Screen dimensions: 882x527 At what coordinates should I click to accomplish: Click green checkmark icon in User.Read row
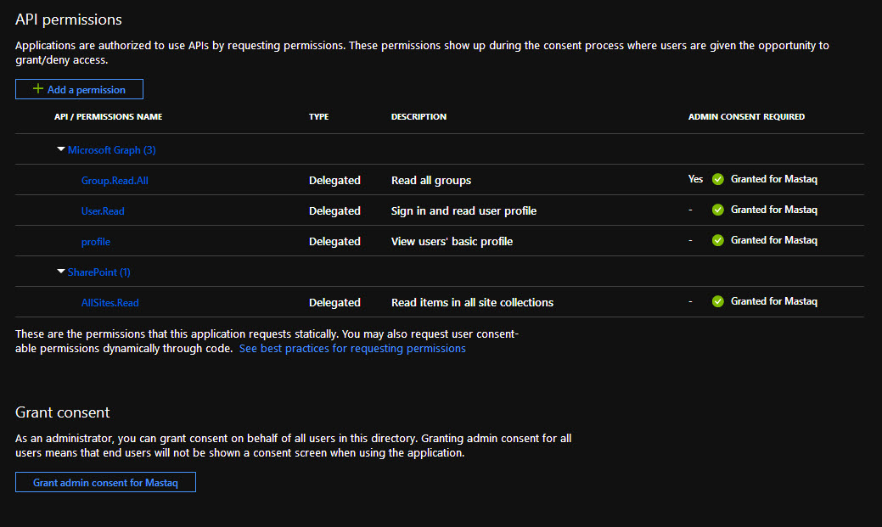coord(718,210)
